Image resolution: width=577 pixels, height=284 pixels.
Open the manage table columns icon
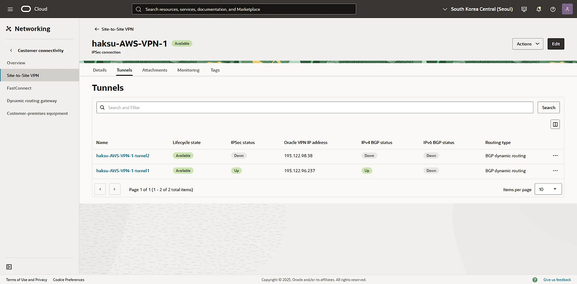(x=555, y=124)
